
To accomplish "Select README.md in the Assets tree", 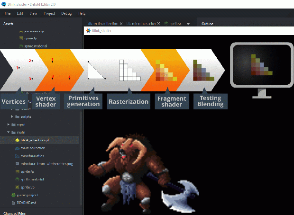I will tap(27, 203).
